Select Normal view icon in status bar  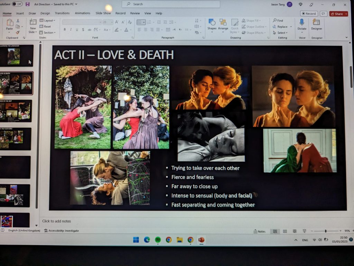(x=275, y=231)
